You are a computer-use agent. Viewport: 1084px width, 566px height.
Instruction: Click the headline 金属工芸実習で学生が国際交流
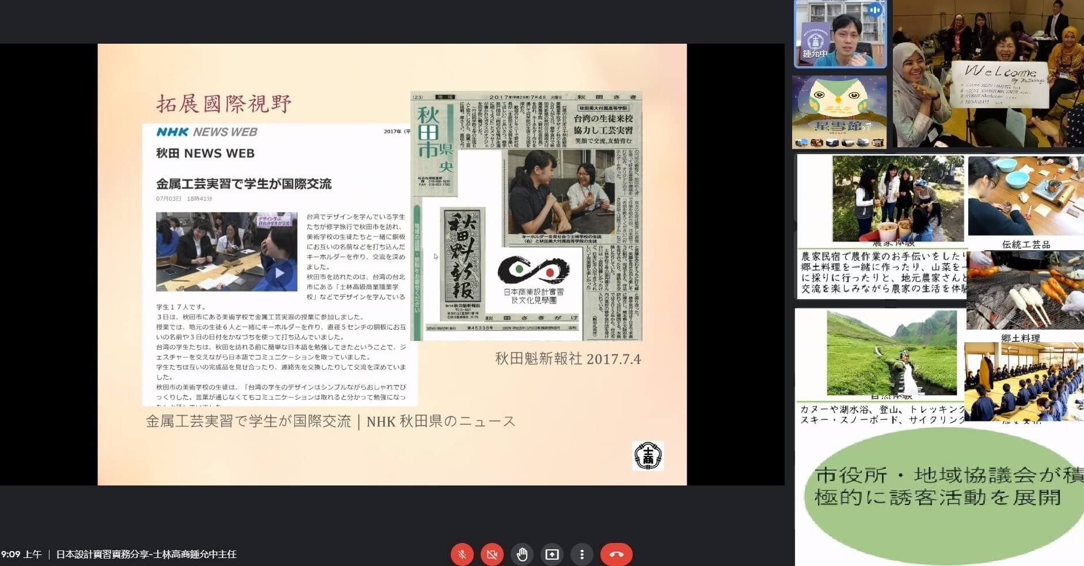click(x=244, y=184)
